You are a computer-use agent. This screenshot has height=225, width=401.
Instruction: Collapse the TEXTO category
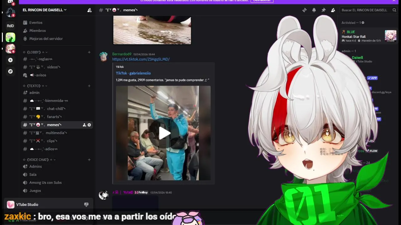click(x=35, y=86)
